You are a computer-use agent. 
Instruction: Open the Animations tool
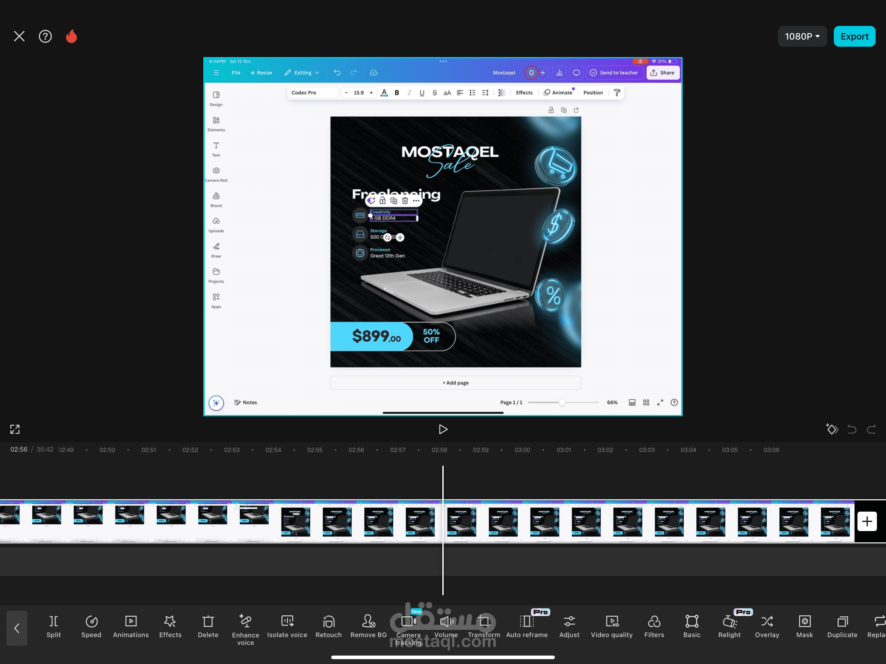(131, 626)
